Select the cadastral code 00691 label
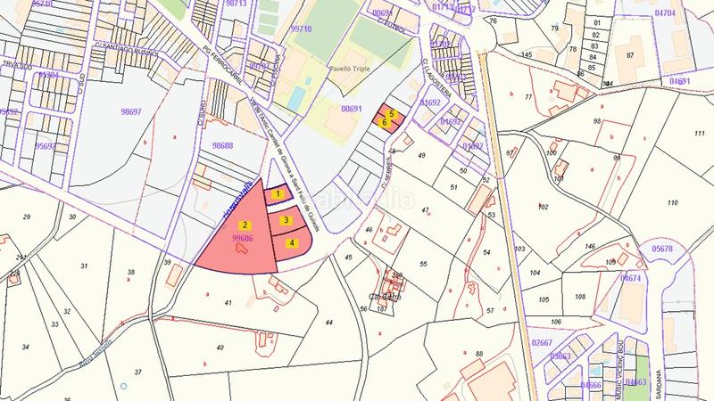 point(353,109)
